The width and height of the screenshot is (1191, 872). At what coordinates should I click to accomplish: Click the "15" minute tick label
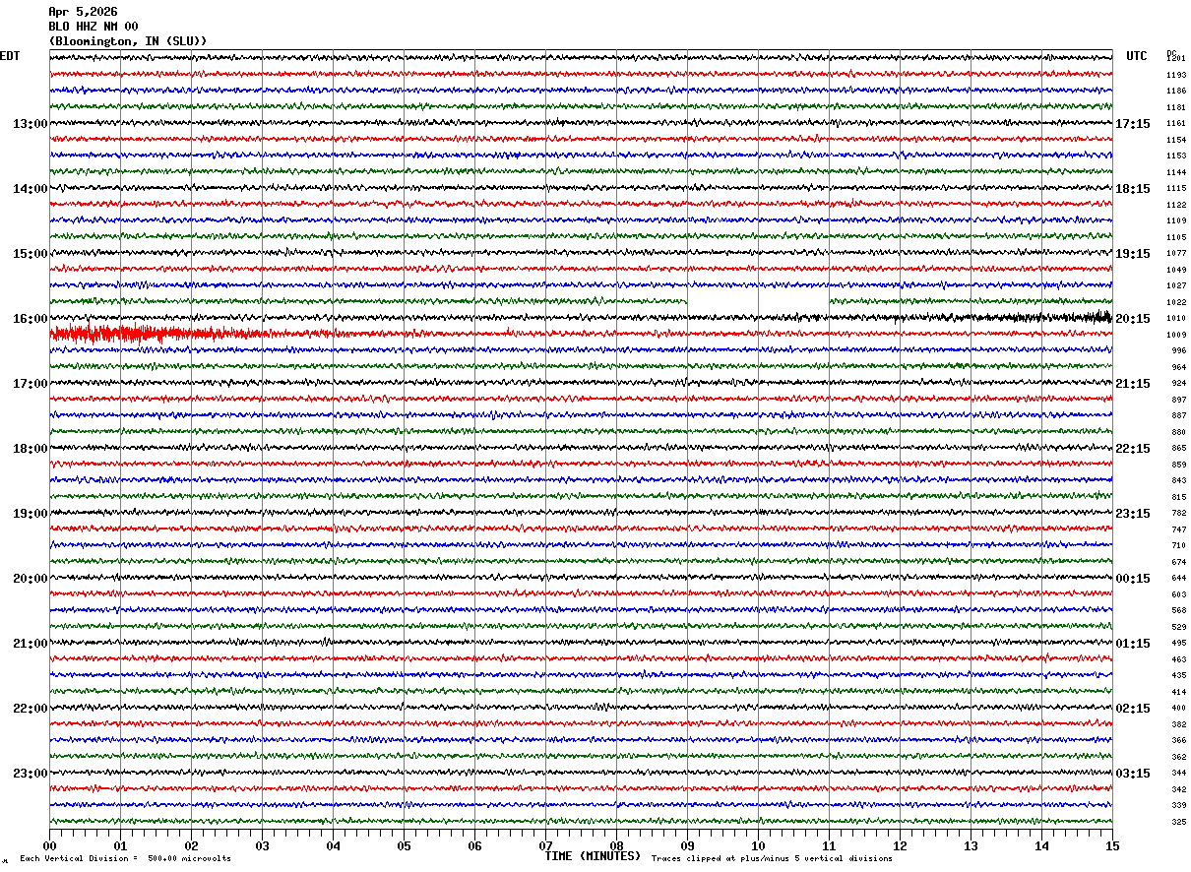pyautogui.click(x=1112, y=845)
